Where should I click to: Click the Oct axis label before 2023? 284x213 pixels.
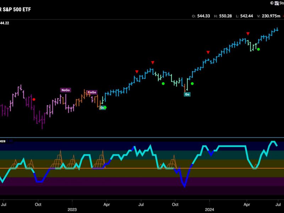click(x=38, y=204)
